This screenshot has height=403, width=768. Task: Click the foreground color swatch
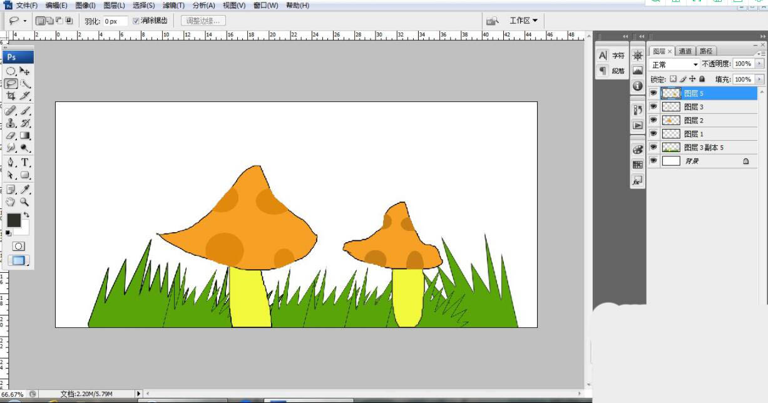point(13,220)
